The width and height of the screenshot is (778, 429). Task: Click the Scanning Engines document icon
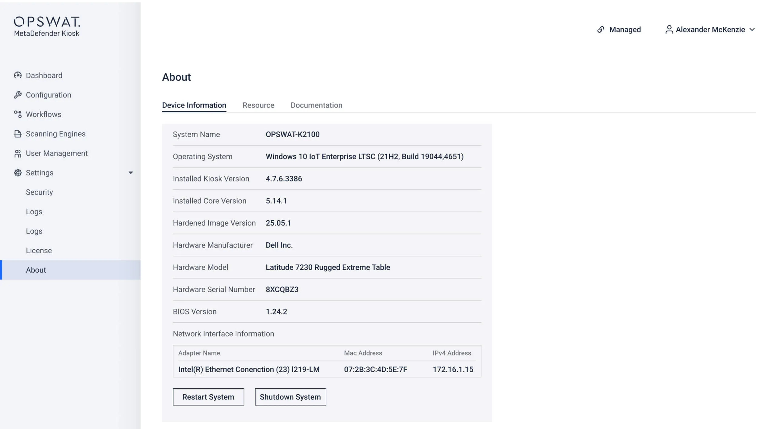[18, 134]
